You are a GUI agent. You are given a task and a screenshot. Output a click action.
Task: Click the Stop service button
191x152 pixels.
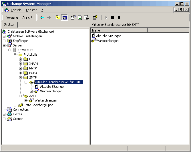(x=112, y=17)
